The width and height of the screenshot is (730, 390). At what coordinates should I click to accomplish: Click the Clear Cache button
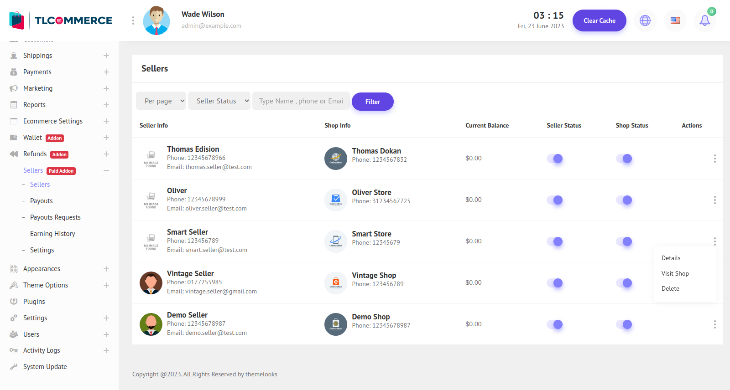(599, 21)
